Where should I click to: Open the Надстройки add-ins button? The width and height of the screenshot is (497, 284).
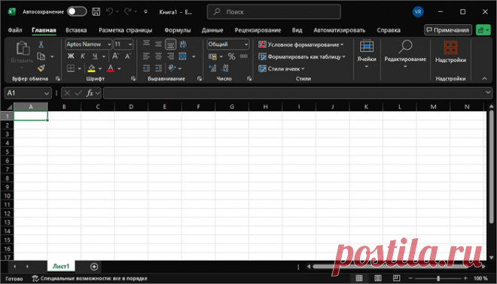(x=450, y=51)
